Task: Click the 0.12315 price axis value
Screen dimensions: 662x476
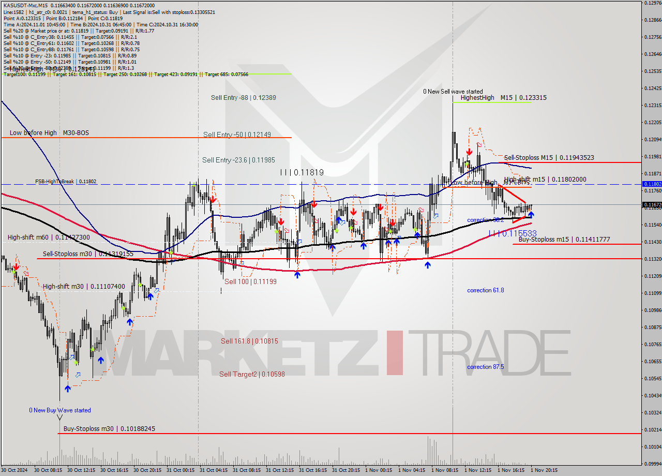Action: coord(653,105)
